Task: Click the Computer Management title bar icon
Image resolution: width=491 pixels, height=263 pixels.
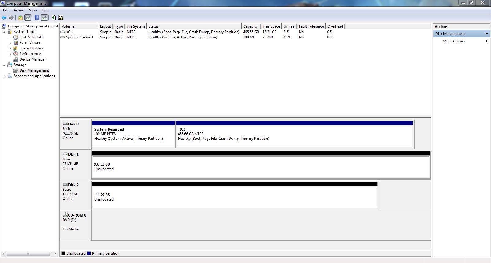Action: [3, 3]
